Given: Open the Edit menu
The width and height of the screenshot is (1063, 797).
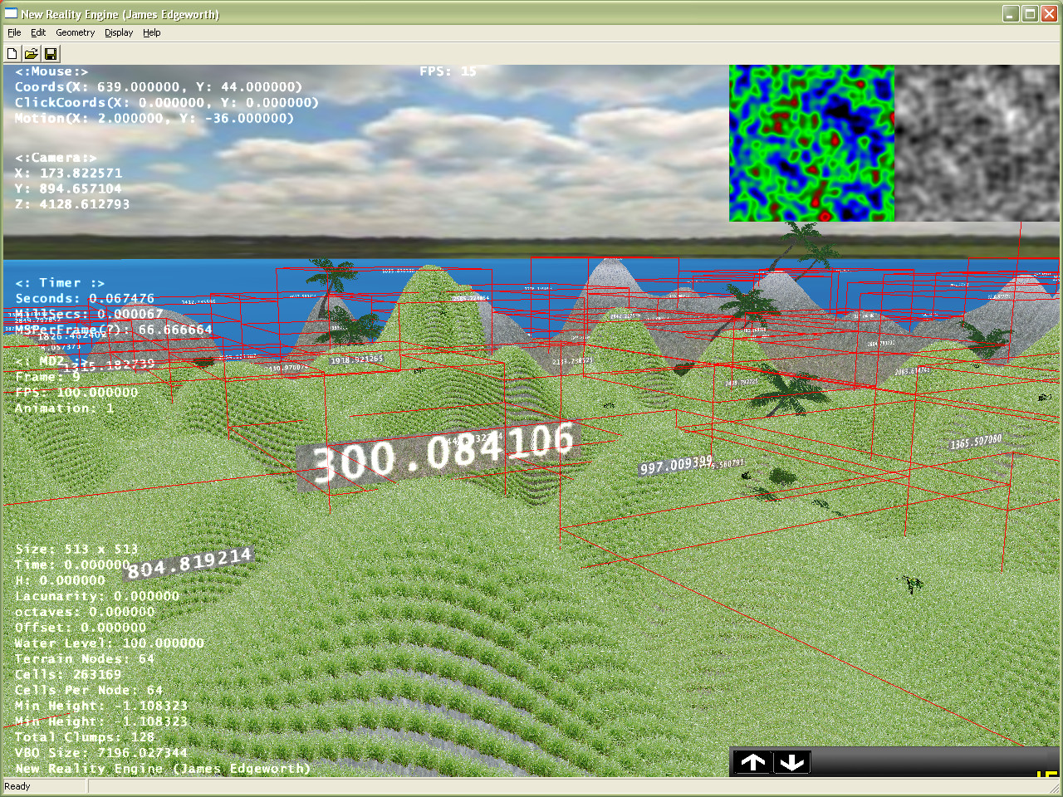Looking at the screenshot, I should coord(37,32).
